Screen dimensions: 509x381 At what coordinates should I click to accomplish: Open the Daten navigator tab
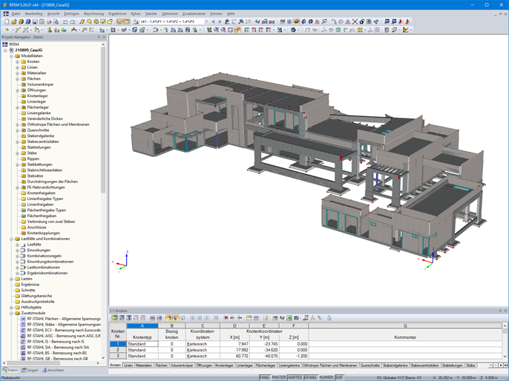coord(10,371)
